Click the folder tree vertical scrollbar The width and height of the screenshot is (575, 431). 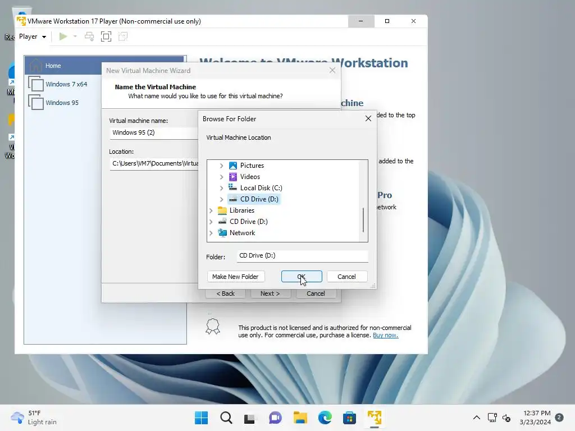pos(363,220)
